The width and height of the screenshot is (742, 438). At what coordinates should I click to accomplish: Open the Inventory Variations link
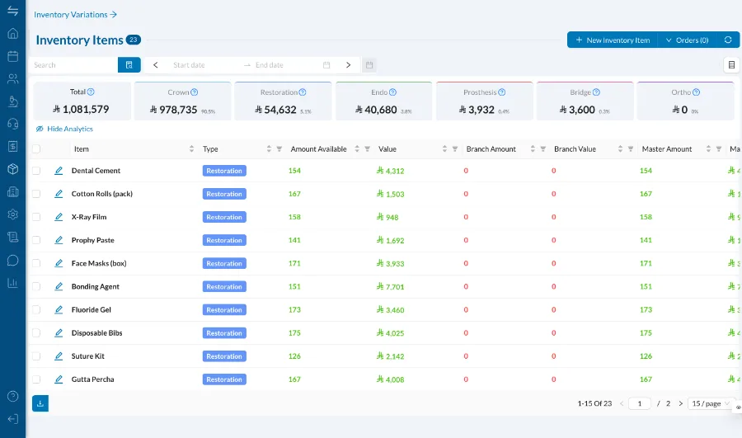coord(75,15)
